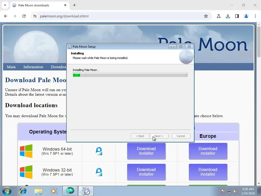Download Windows 32-bit installer from first mirror
261x196 pixels.
(x=146, y=172)
